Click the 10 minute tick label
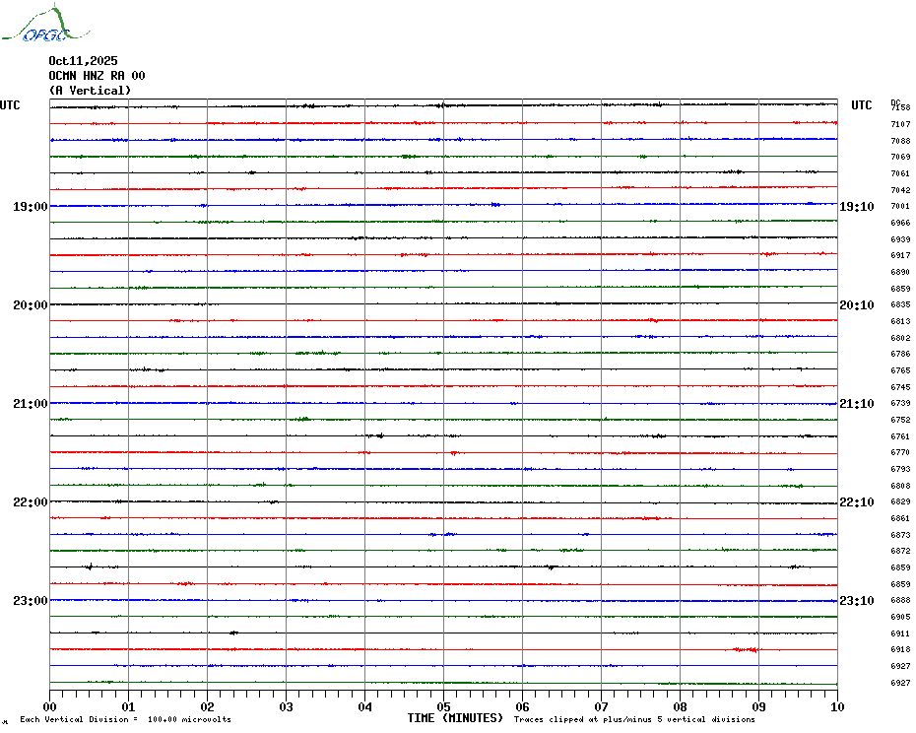The image size is (916, 733). [x=836, y=706]
